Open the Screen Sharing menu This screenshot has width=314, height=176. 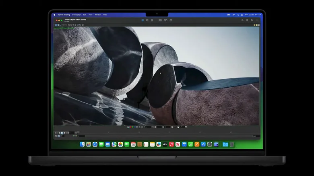coord(64,15)
